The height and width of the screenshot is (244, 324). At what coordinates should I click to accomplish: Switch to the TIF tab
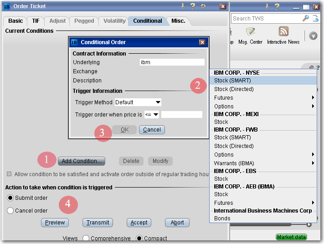36,21
